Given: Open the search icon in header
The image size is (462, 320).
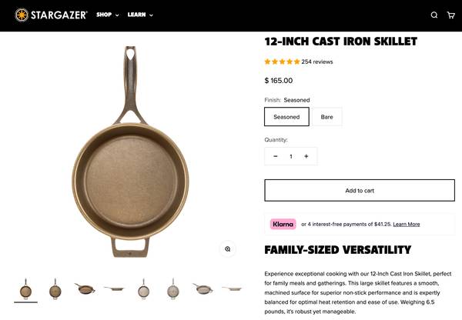Looking at the screenshot, I should tap(434, 15).
